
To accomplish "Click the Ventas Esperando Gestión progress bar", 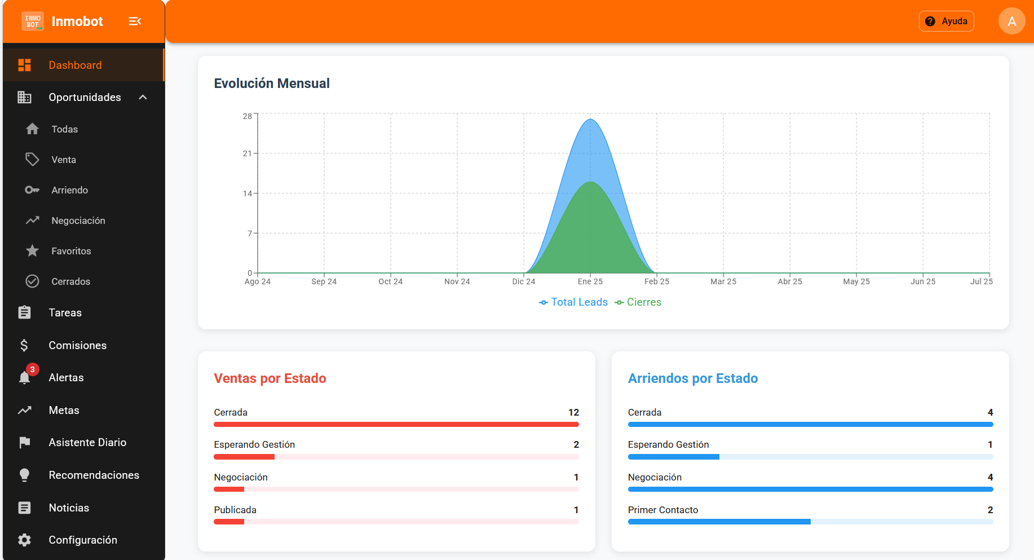I will pos(396,457).
